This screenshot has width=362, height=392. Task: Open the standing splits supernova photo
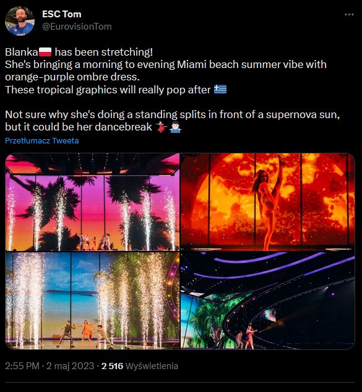click(x=268, y=202)
